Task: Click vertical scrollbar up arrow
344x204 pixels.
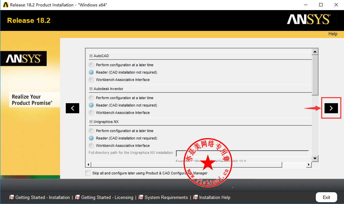Action: pos(315,52)
